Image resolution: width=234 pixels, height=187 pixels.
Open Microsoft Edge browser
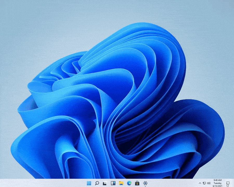(x=129, y=183)
